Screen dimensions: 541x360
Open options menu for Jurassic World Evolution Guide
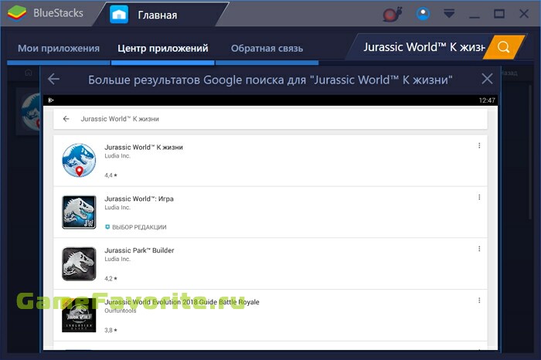click(479, 301)
